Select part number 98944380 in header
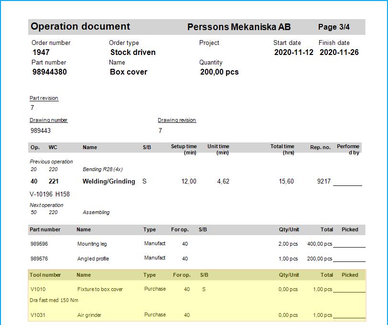This screenshot has width=388, height=325. (x=49, y=72)
